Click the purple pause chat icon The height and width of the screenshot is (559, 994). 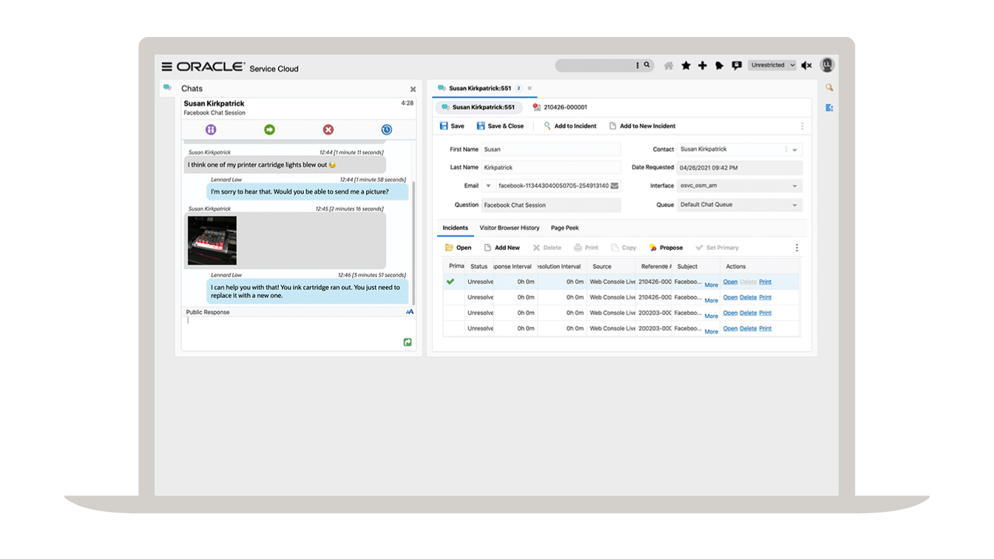(211, 130)
